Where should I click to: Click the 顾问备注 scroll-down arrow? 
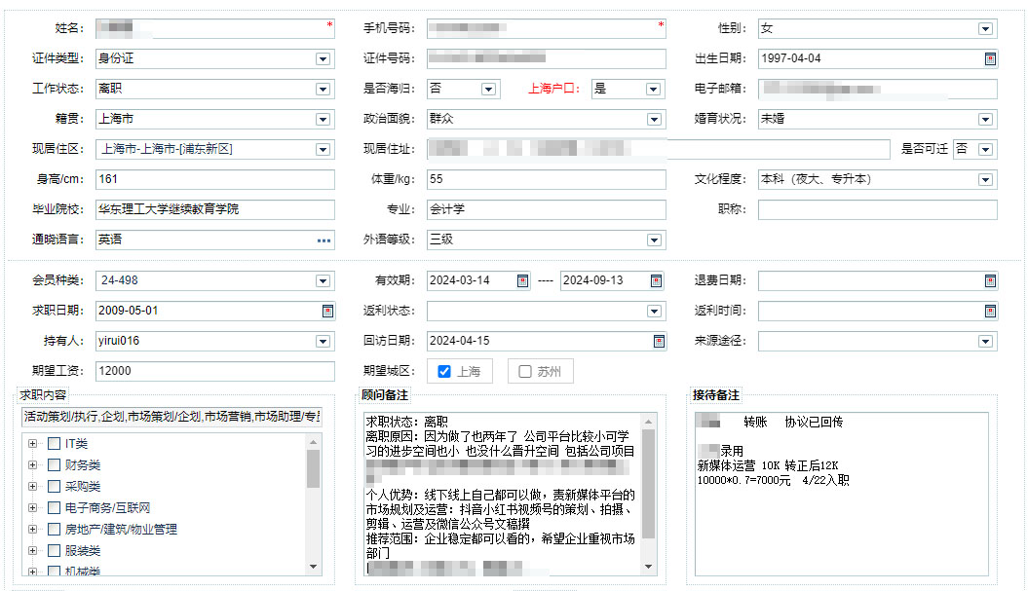pos(648,567)
